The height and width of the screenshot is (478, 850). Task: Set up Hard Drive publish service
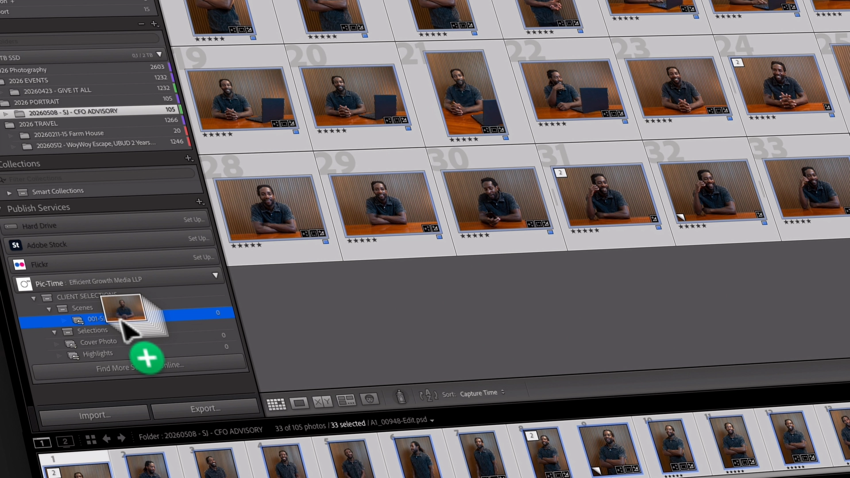coord(194,220)
